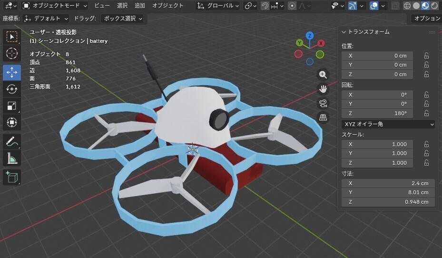The height and width of the screenshot is (258, 442).
Task: Lock rotation Y value
Action: click(426, 104)
